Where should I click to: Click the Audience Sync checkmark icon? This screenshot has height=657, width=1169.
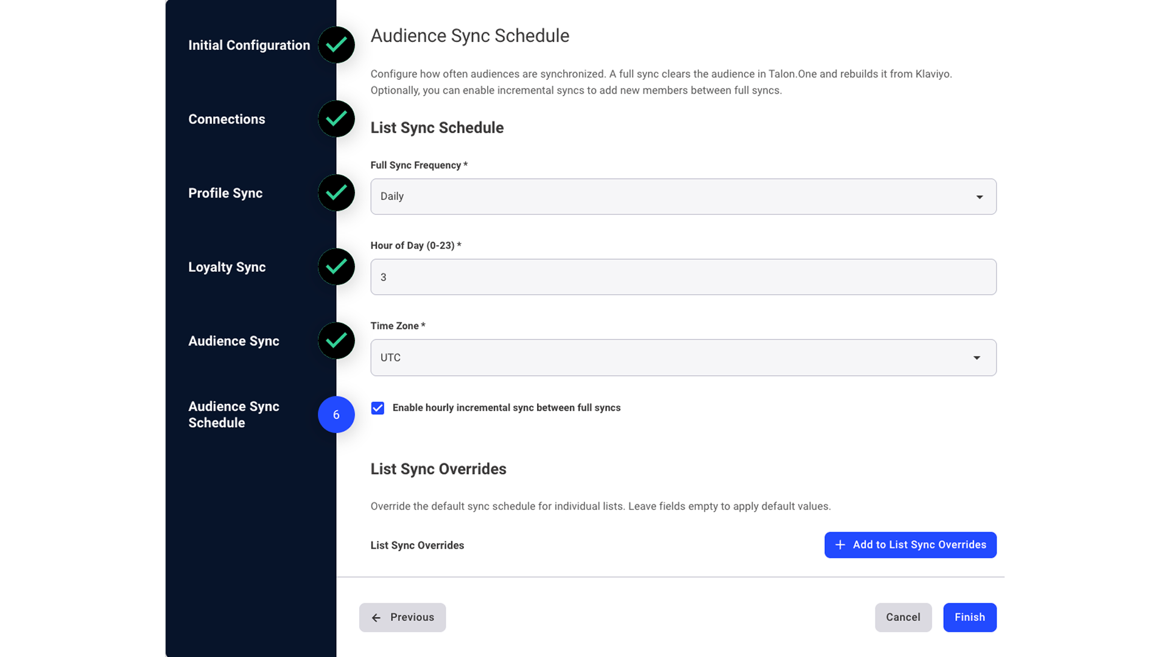[x=336, y=341]
